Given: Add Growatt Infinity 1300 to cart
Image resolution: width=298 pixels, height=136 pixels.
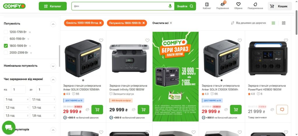Looking at the screenshot, I should click(143, 109).
